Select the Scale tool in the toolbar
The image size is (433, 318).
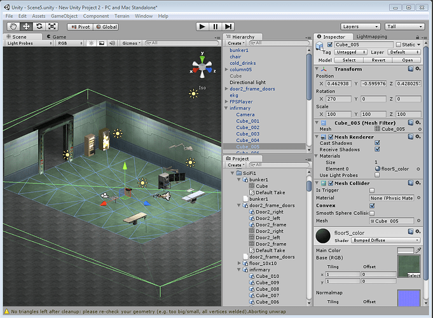point(52,27)
